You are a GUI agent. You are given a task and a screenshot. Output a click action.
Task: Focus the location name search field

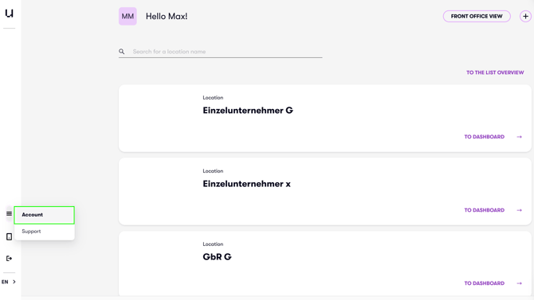click(x=220, y=52)
